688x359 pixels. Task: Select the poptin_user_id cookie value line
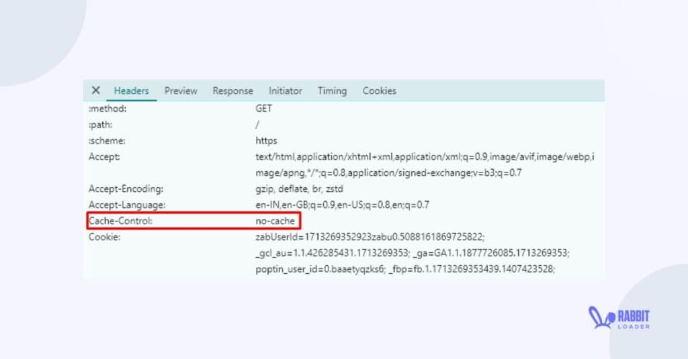[x=405, y=269]
